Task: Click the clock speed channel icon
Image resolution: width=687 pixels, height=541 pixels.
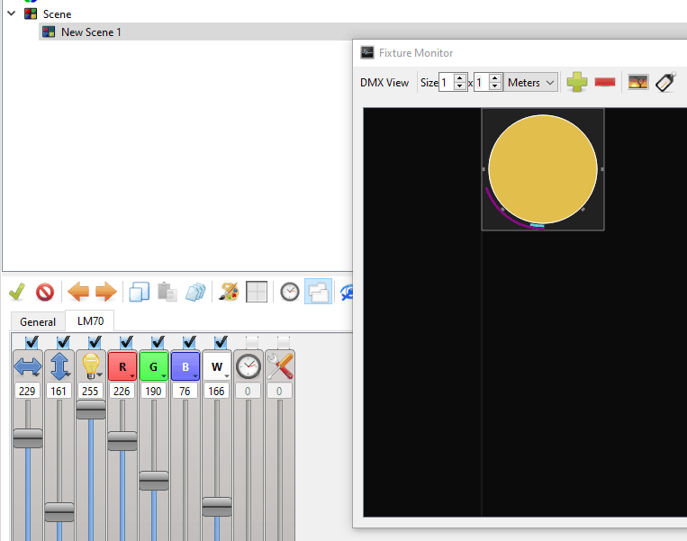Action: (249, 366)
